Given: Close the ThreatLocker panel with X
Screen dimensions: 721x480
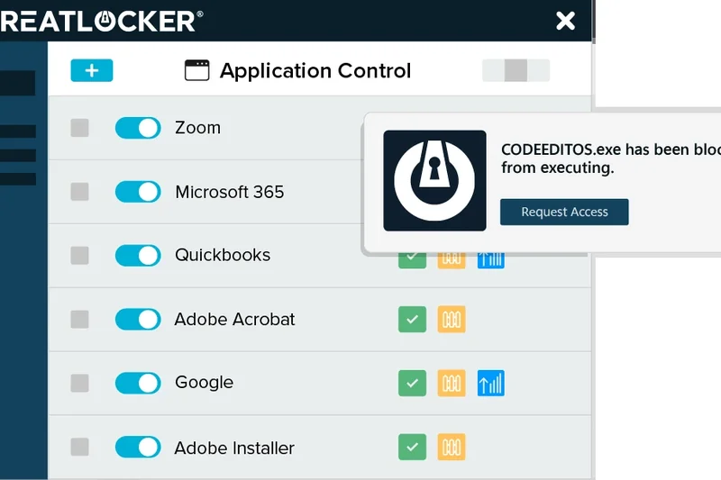Looking at the screenshot, I should pyautogui.click(x=565, y=21).
